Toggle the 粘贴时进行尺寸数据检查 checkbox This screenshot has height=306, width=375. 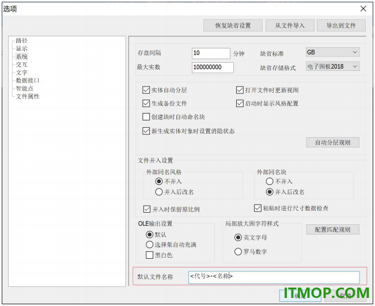click(257, 208)
